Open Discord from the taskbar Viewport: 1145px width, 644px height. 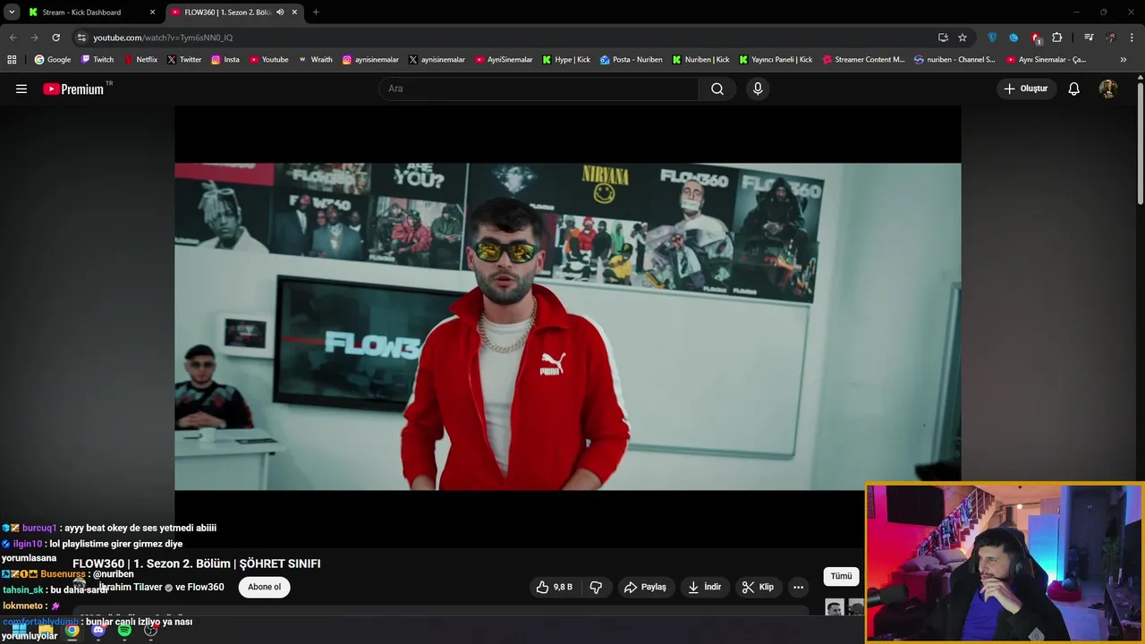pos(98,631)
